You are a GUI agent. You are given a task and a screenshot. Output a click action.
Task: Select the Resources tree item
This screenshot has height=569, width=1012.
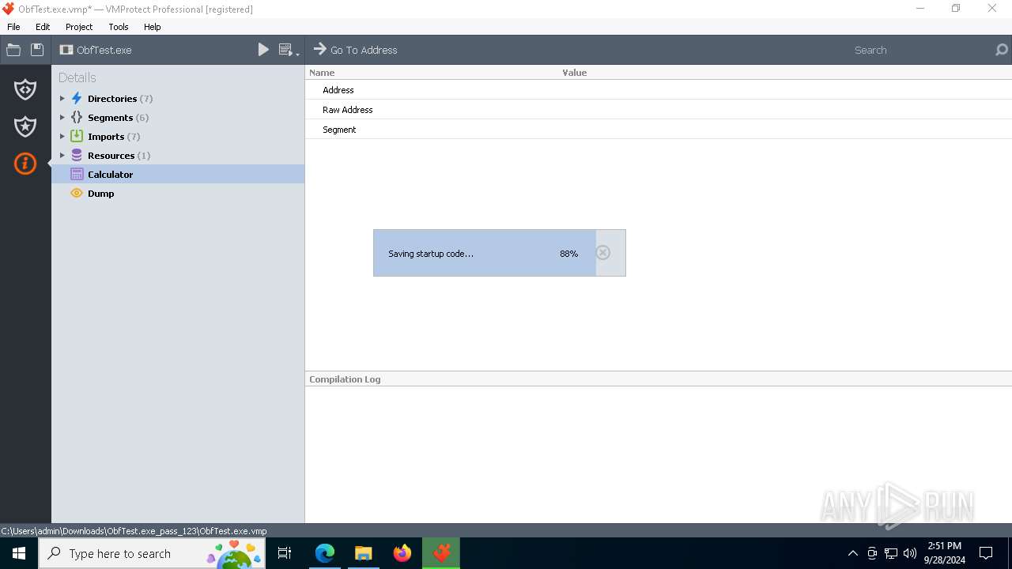tap(178, 156)
